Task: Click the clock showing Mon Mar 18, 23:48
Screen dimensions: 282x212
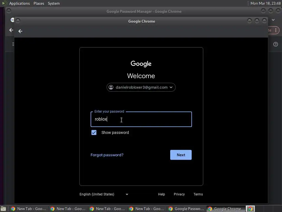Action: click(x=265, y=3)
